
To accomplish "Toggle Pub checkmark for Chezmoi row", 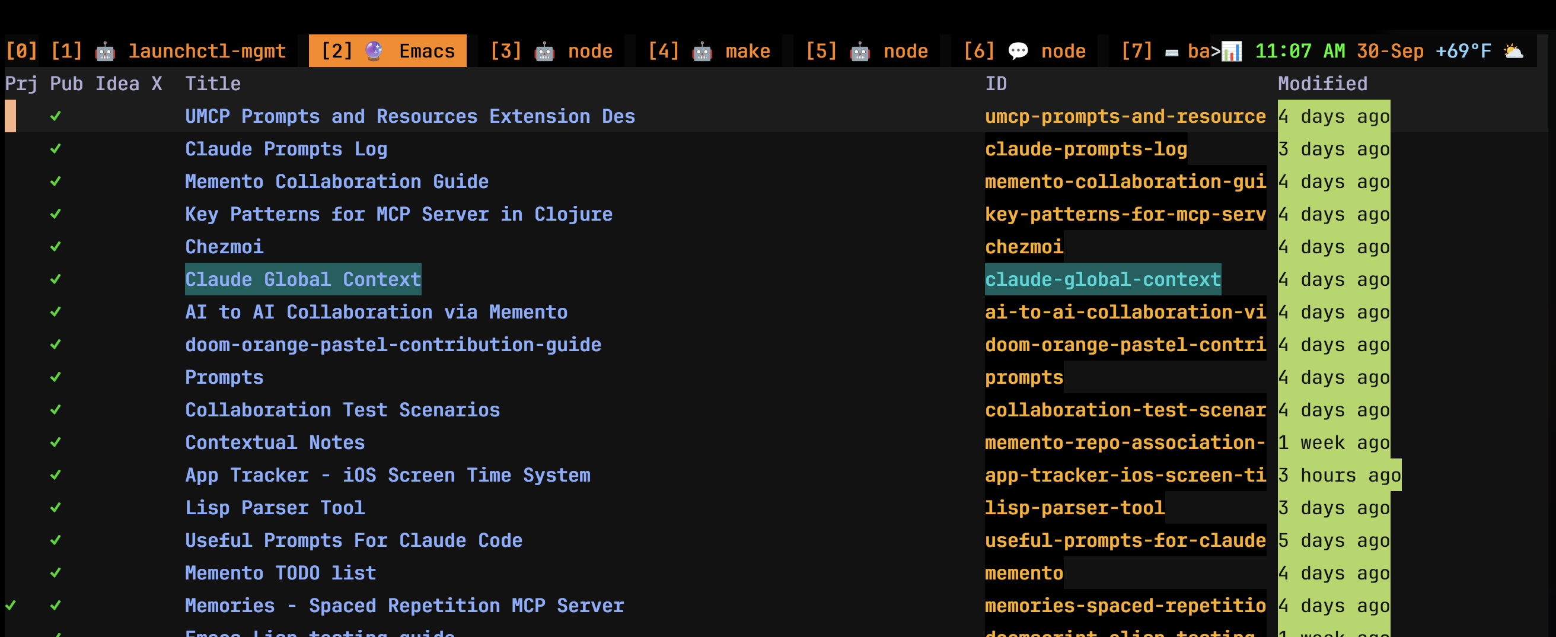I will coord(56,247).
